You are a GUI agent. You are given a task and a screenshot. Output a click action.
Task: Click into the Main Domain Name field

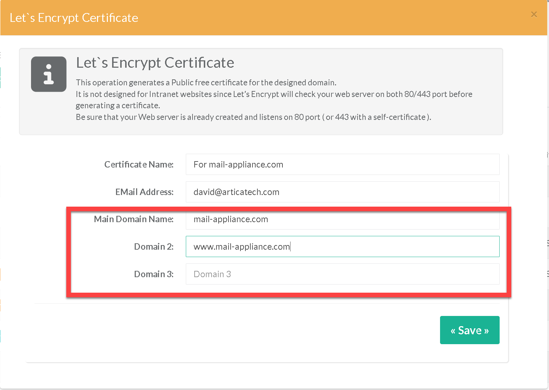click(342, 219)
